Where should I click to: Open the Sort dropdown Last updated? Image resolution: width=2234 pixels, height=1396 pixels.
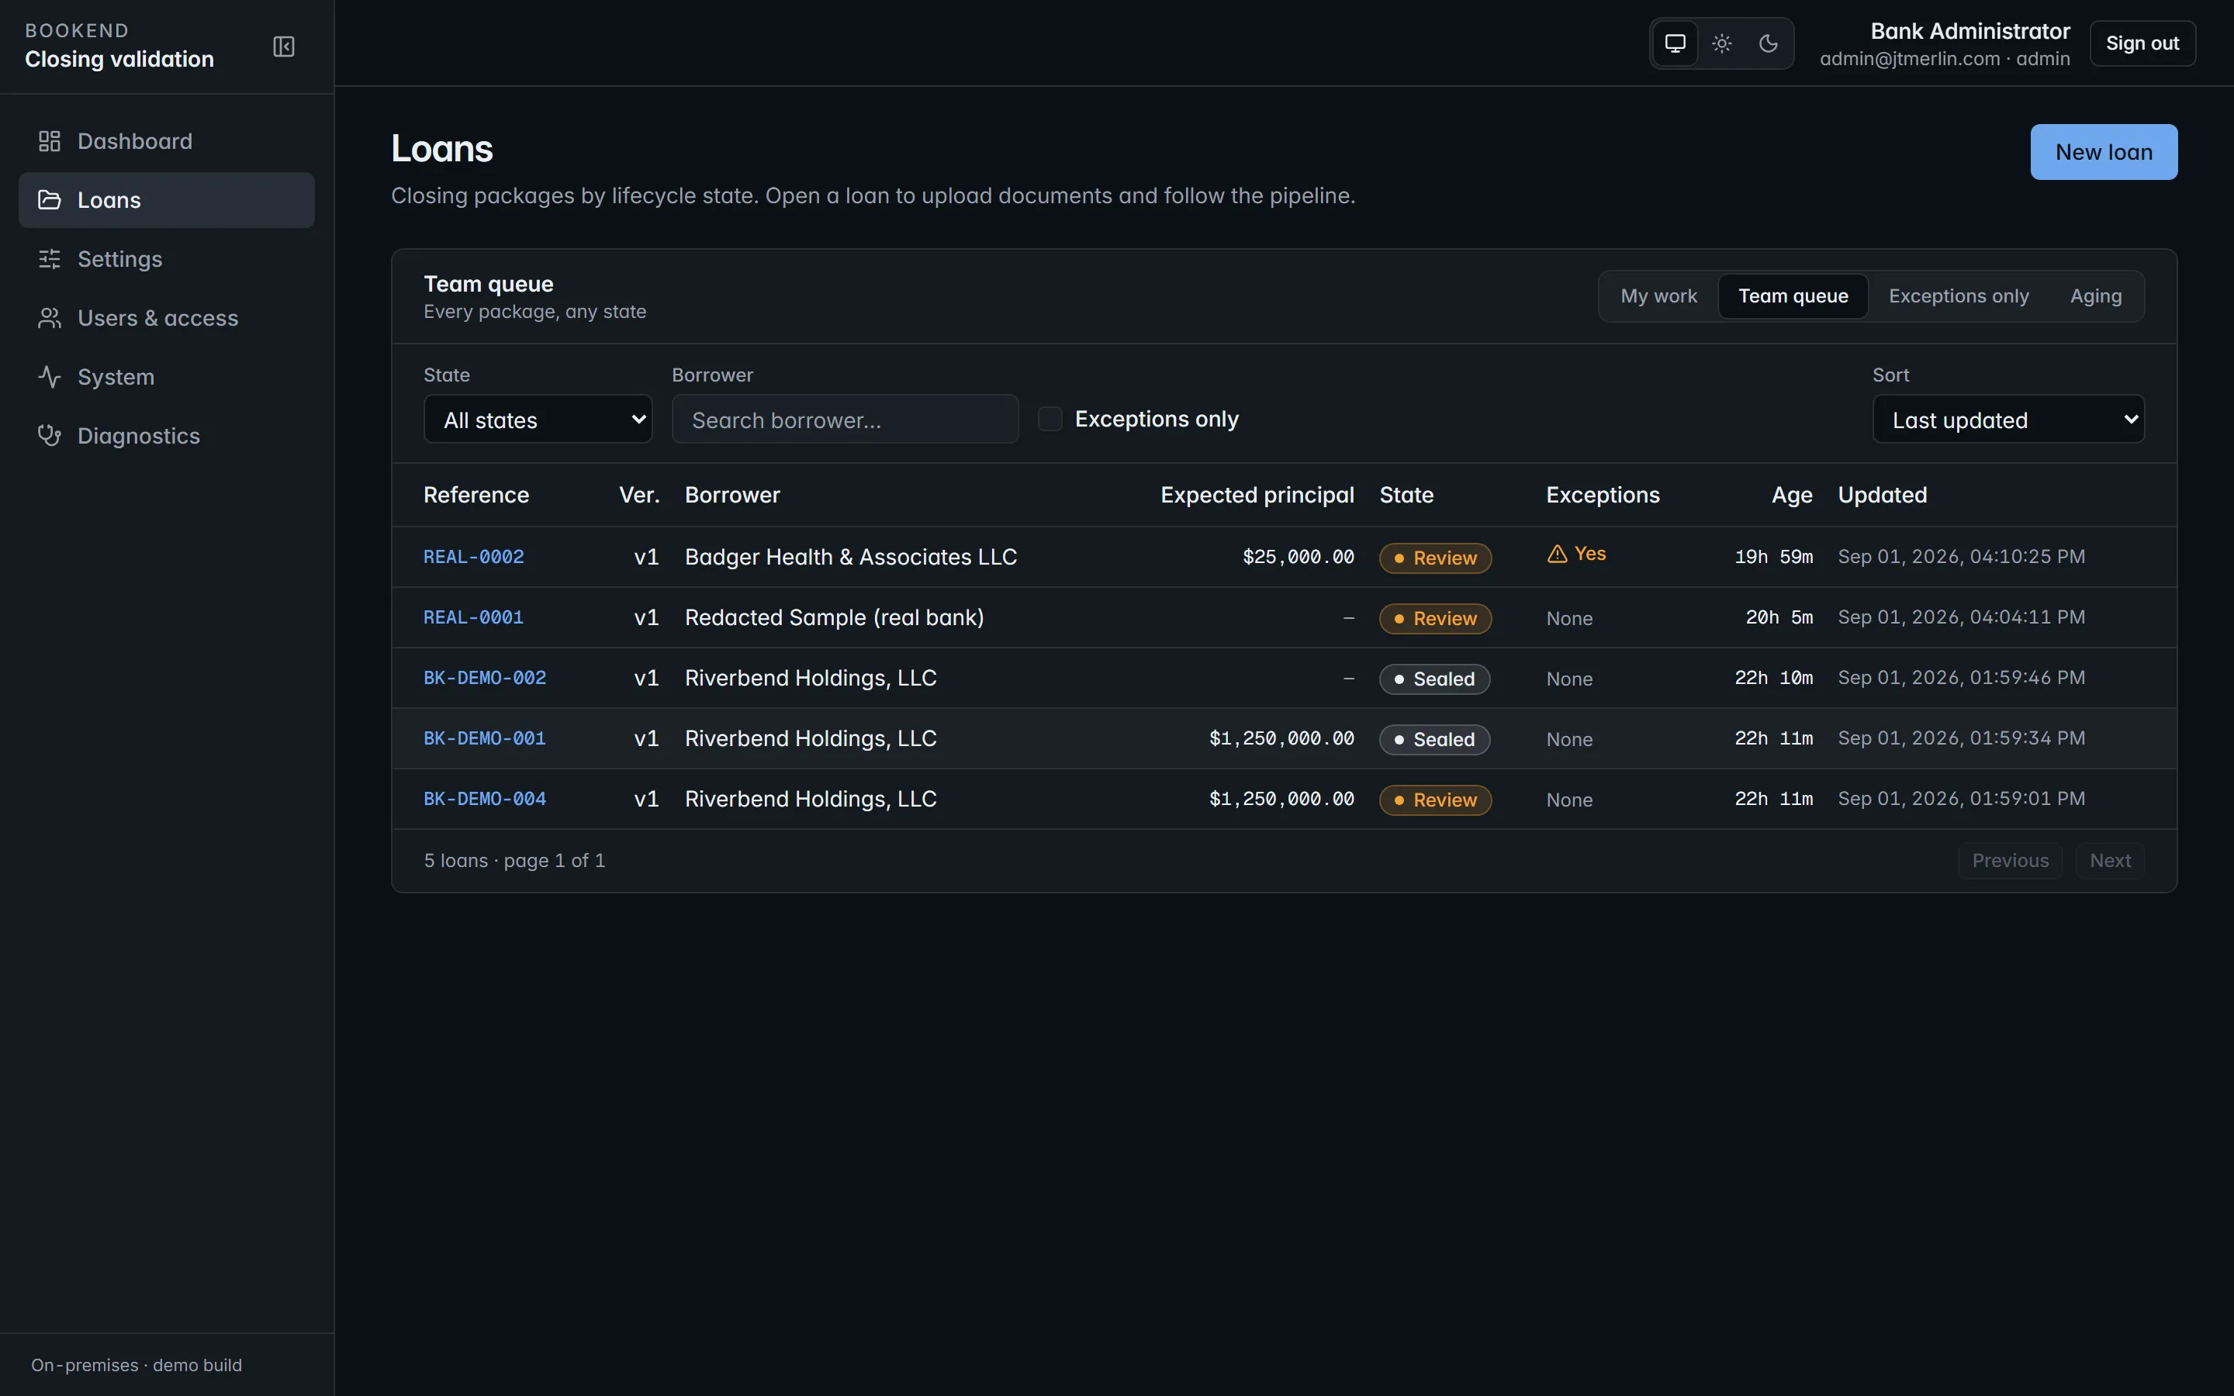click(x=2007, y=420)
